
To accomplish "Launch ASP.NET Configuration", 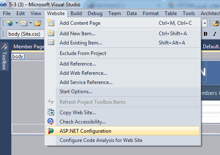I will [123, 131].
